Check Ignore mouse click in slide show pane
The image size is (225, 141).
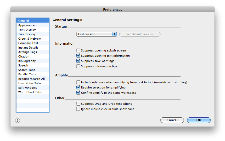click(x=78, y=109)
